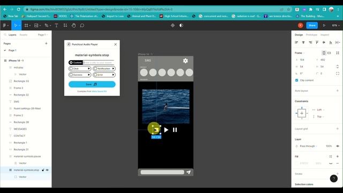The width and height of the screenshot is (343, 193).
Task: Select the Success sound radio
Action: click(x=71, y=75)
